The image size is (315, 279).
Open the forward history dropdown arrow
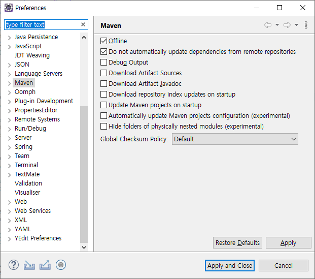[296, 25]
